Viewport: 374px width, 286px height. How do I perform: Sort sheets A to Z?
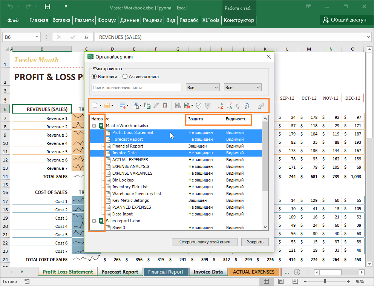(x=221, y=105)
